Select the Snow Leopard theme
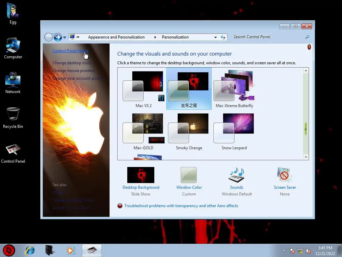Viewport: 342px width, 257px height. 234,132
